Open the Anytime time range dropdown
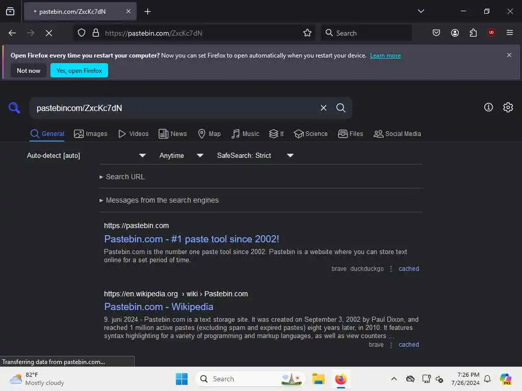522x391 pixels. (x=181, y=156)
